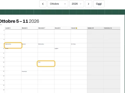Select the Sabato 10 column header
Screen dimensions: 125x93
click(91, 28)
